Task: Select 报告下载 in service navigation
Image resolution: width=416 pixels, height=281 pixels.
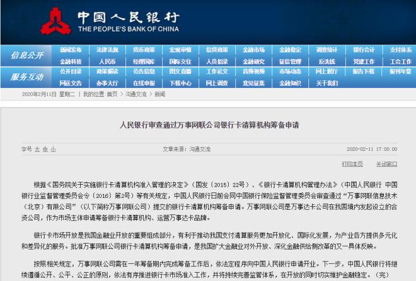Action: tap(364, 71)
